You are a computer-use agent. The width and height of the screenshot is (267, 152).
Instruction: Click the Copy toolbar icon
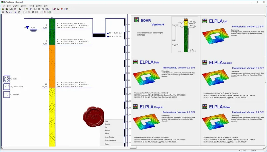pyautogui.click(x=47, y=9)
